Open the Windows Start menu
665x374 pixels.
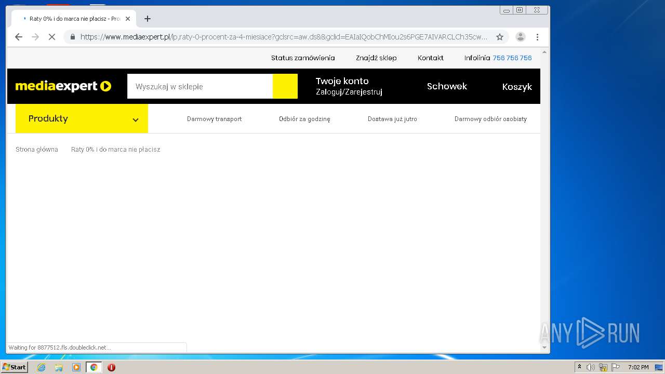pyautogui.click(x=14, y=367)
